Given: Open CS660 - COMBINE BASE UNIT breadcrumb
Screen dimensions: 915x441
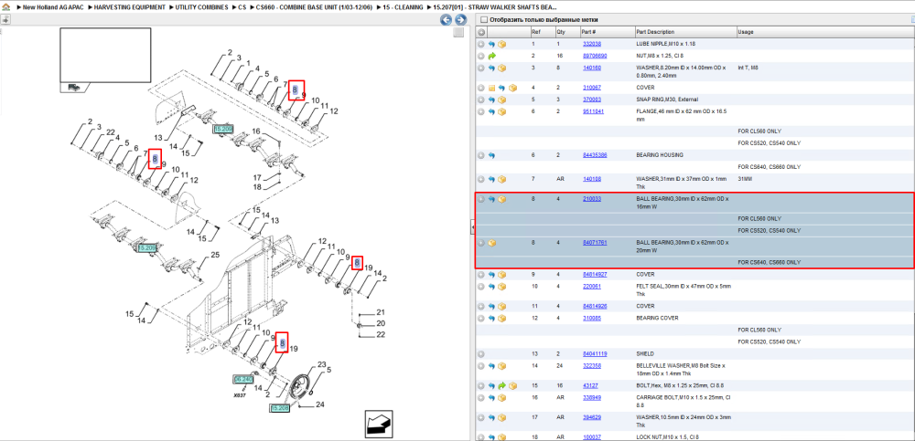Looking at the screenshot, I should [314, 8].
